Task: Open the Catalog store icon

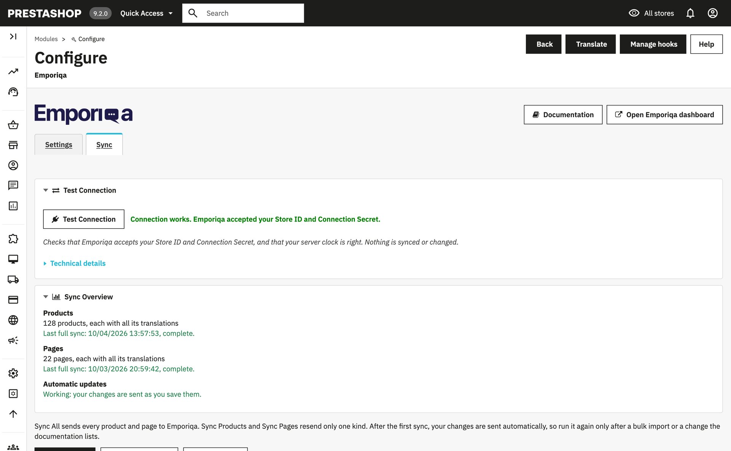Action: point(13,145)
